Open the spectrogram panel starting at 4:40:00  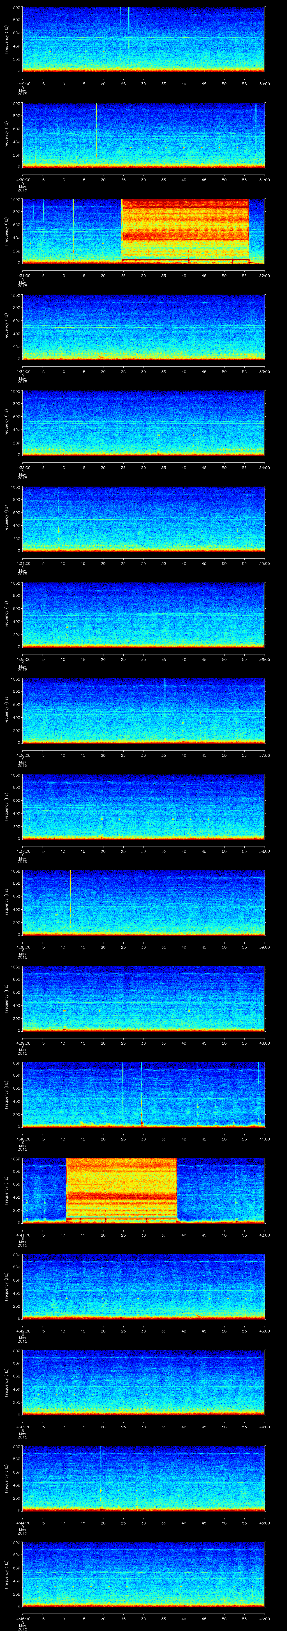[143, 1094]
